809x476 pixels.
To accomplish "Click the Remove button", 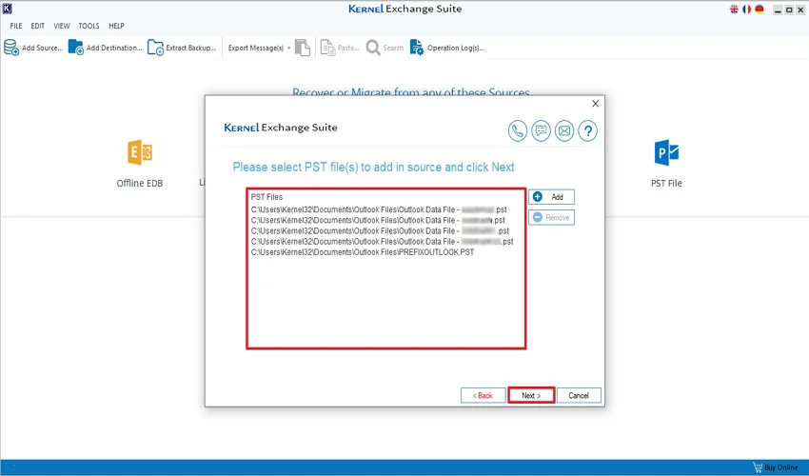I will point(551,217).
